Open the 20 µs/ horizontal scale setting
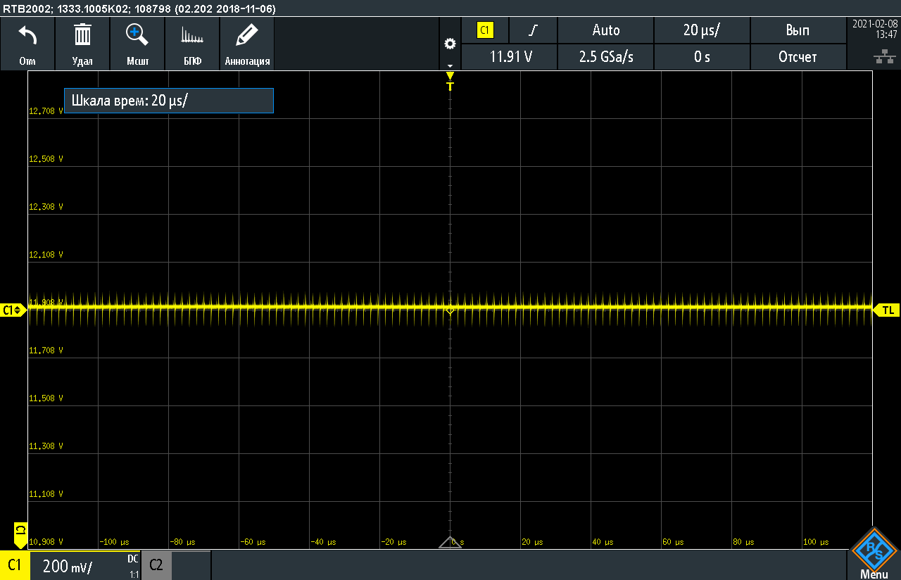Image resolution: width=901 pixels, height=580 pixels. 702,30
